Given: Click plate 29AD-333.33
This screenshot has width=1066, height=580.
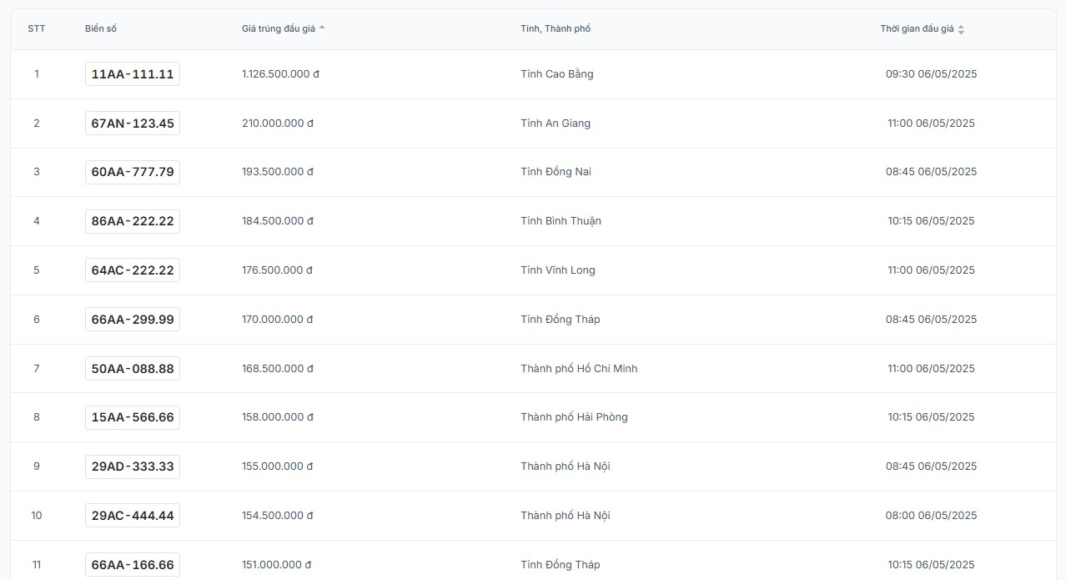Looking at the screenshot, I should 133,467.
